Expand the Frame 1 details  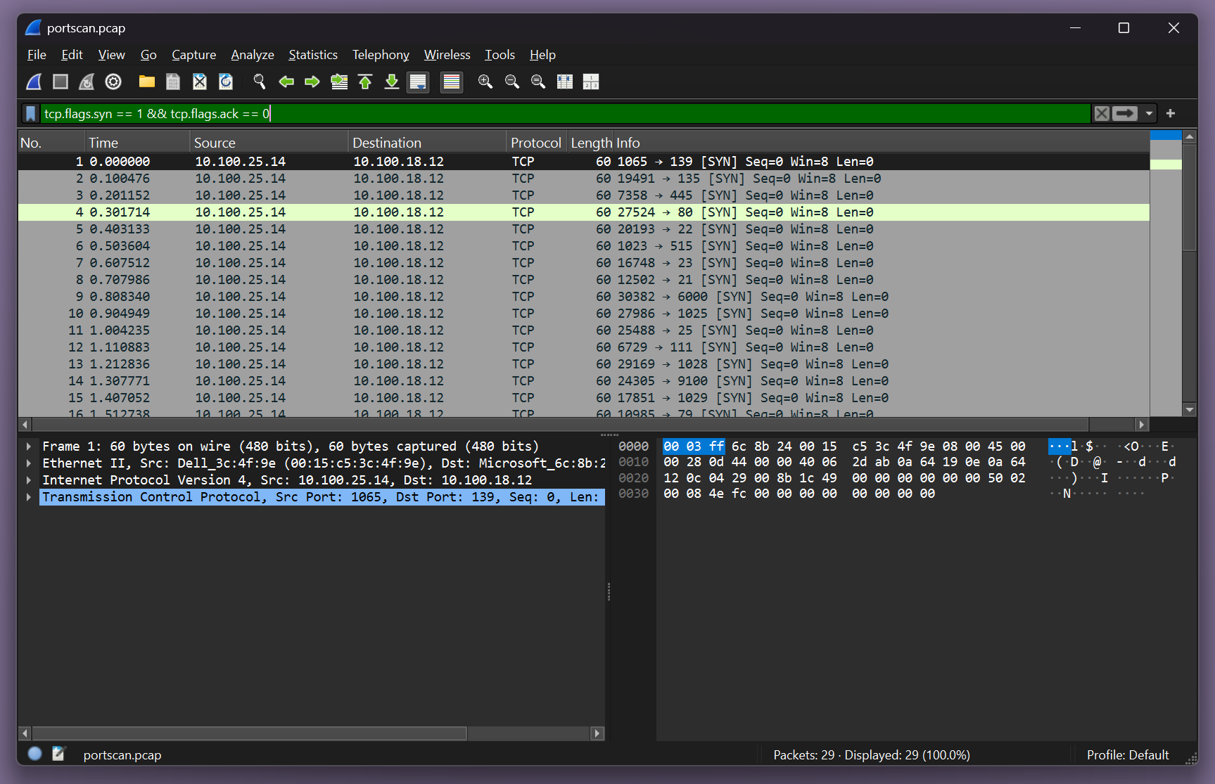[28, 446]
